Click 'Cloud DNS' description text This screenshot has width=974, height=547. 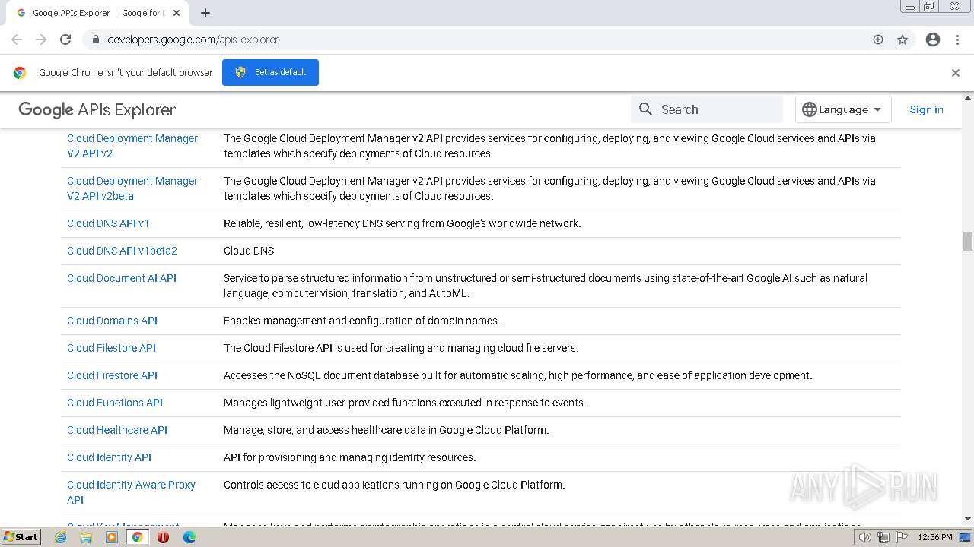249,251
